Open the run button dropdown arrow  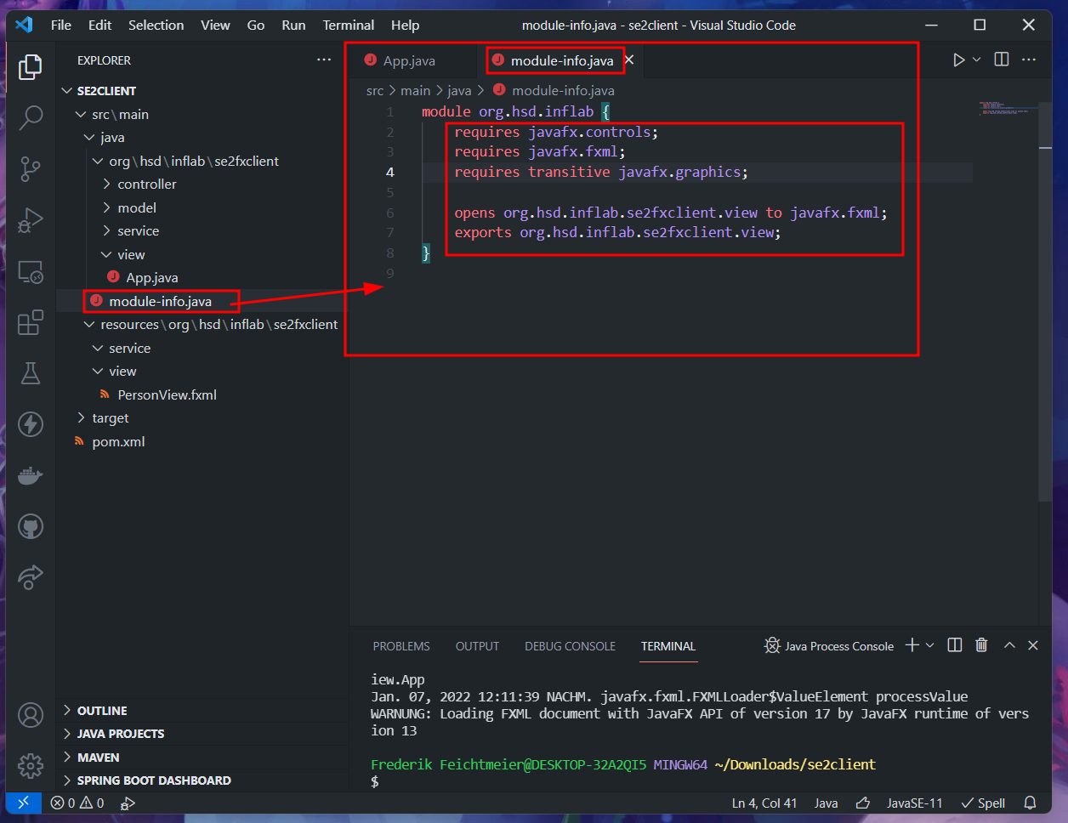tap(976, 60)
